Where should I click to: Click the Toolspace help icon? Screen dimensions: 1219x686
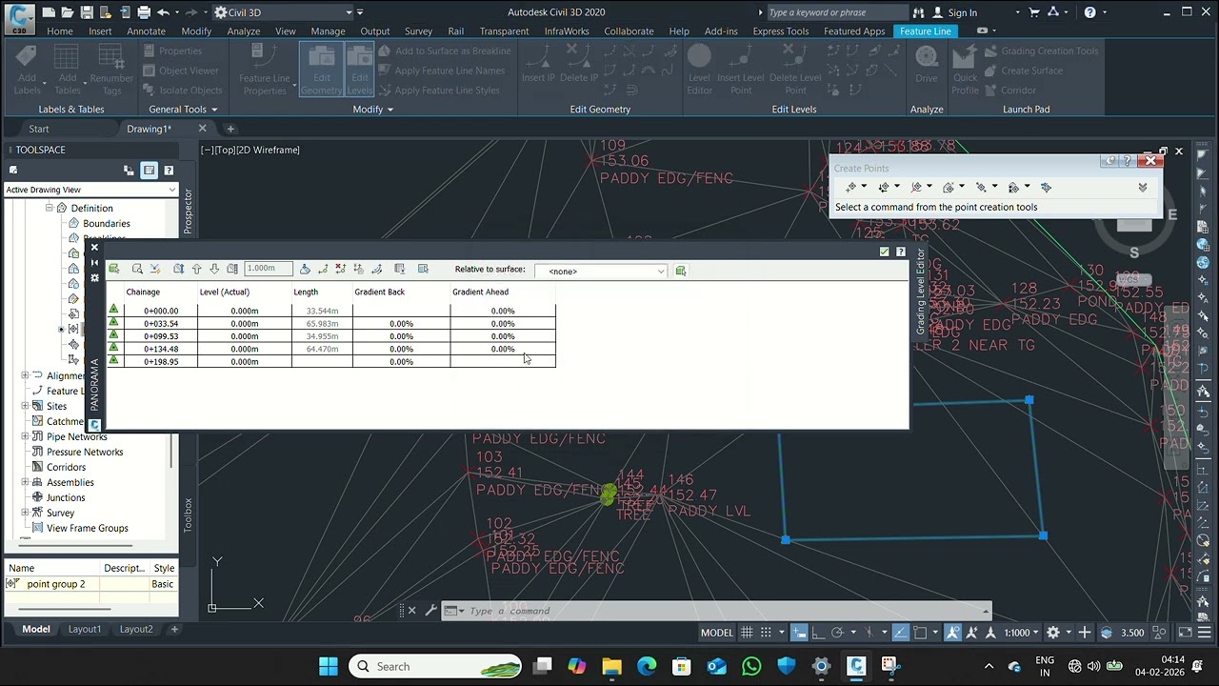click(x=169, y=171)
